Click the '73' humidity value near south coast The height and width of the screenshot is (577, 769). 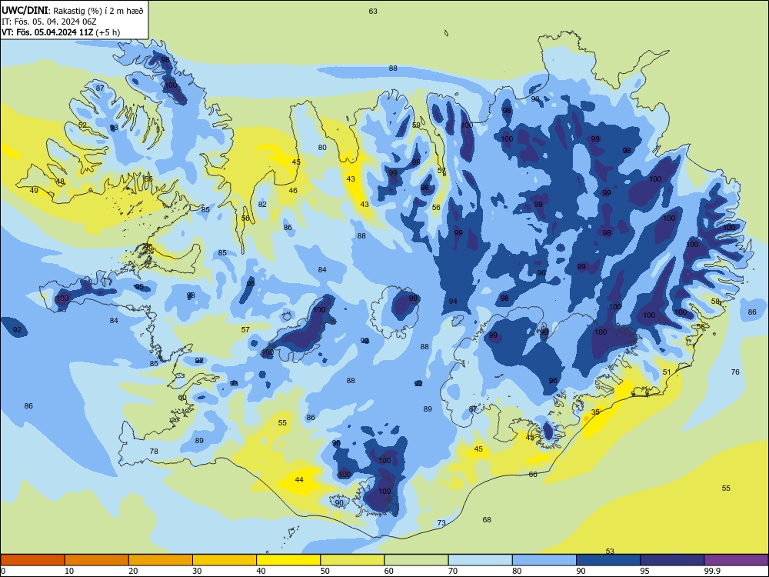(441, 523)
